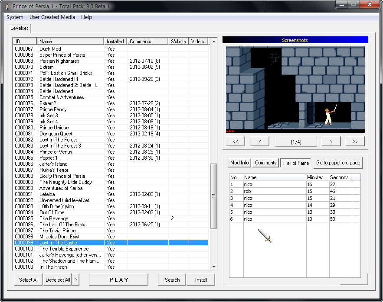Select the Lost In The Forest 3 row
Screen dimensions: 383x302
(x=111, y=146)
